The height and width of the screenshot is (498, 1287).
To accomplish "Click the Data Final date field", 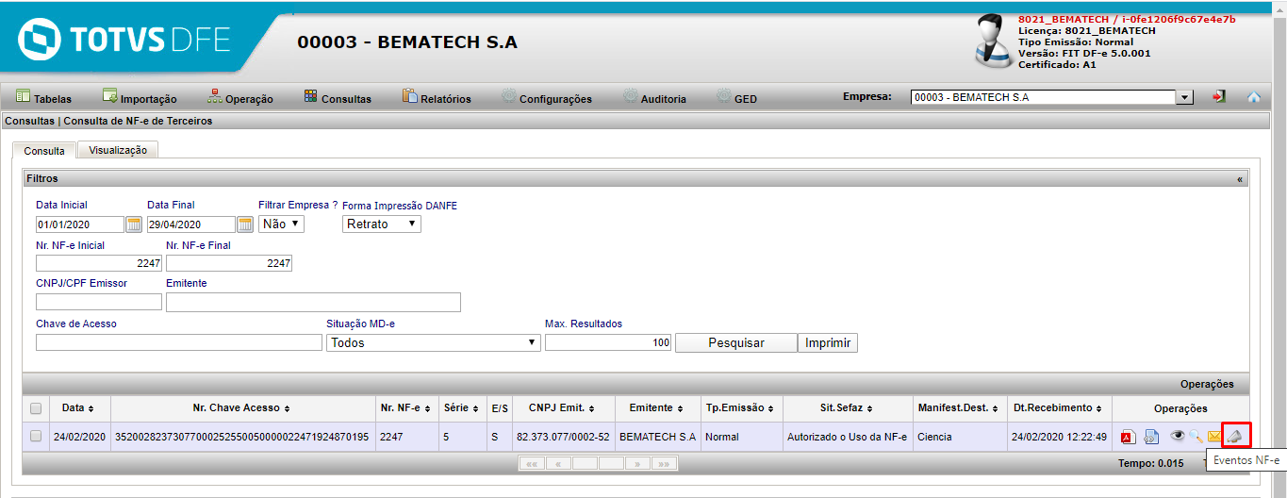I will tap(191, 224).
